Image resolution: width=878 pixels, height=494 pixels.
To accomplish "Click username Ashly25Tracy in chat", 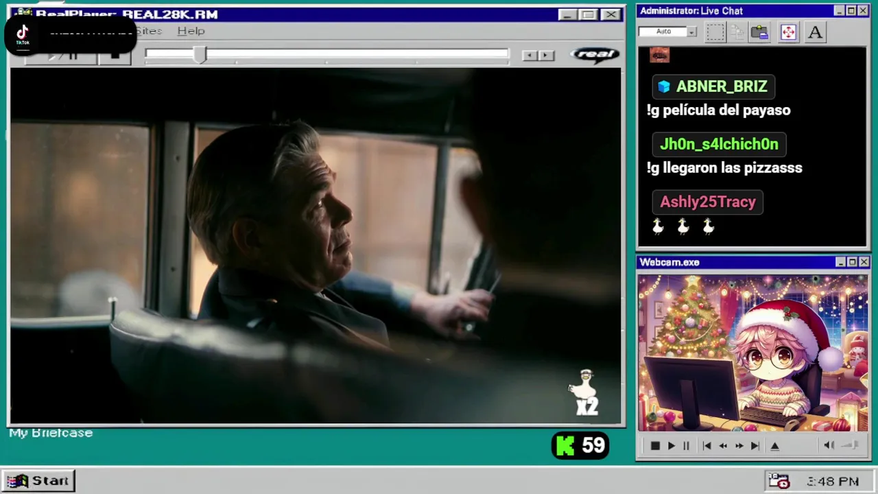I will coord(708,202).
